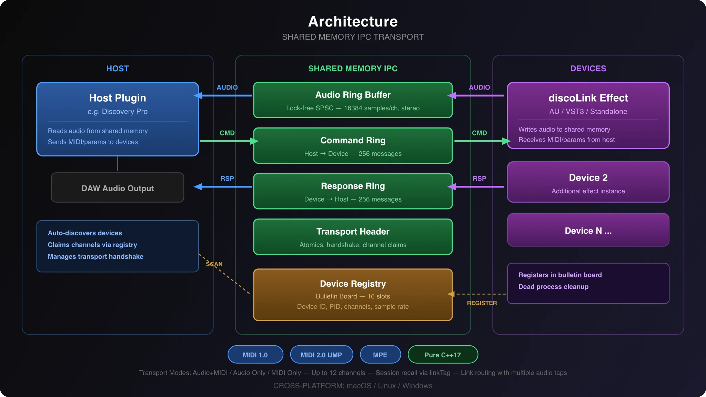This screenshot has width=706, height=397.
Task: Click the Host Plugin box
Action: [x=118, y=119]
